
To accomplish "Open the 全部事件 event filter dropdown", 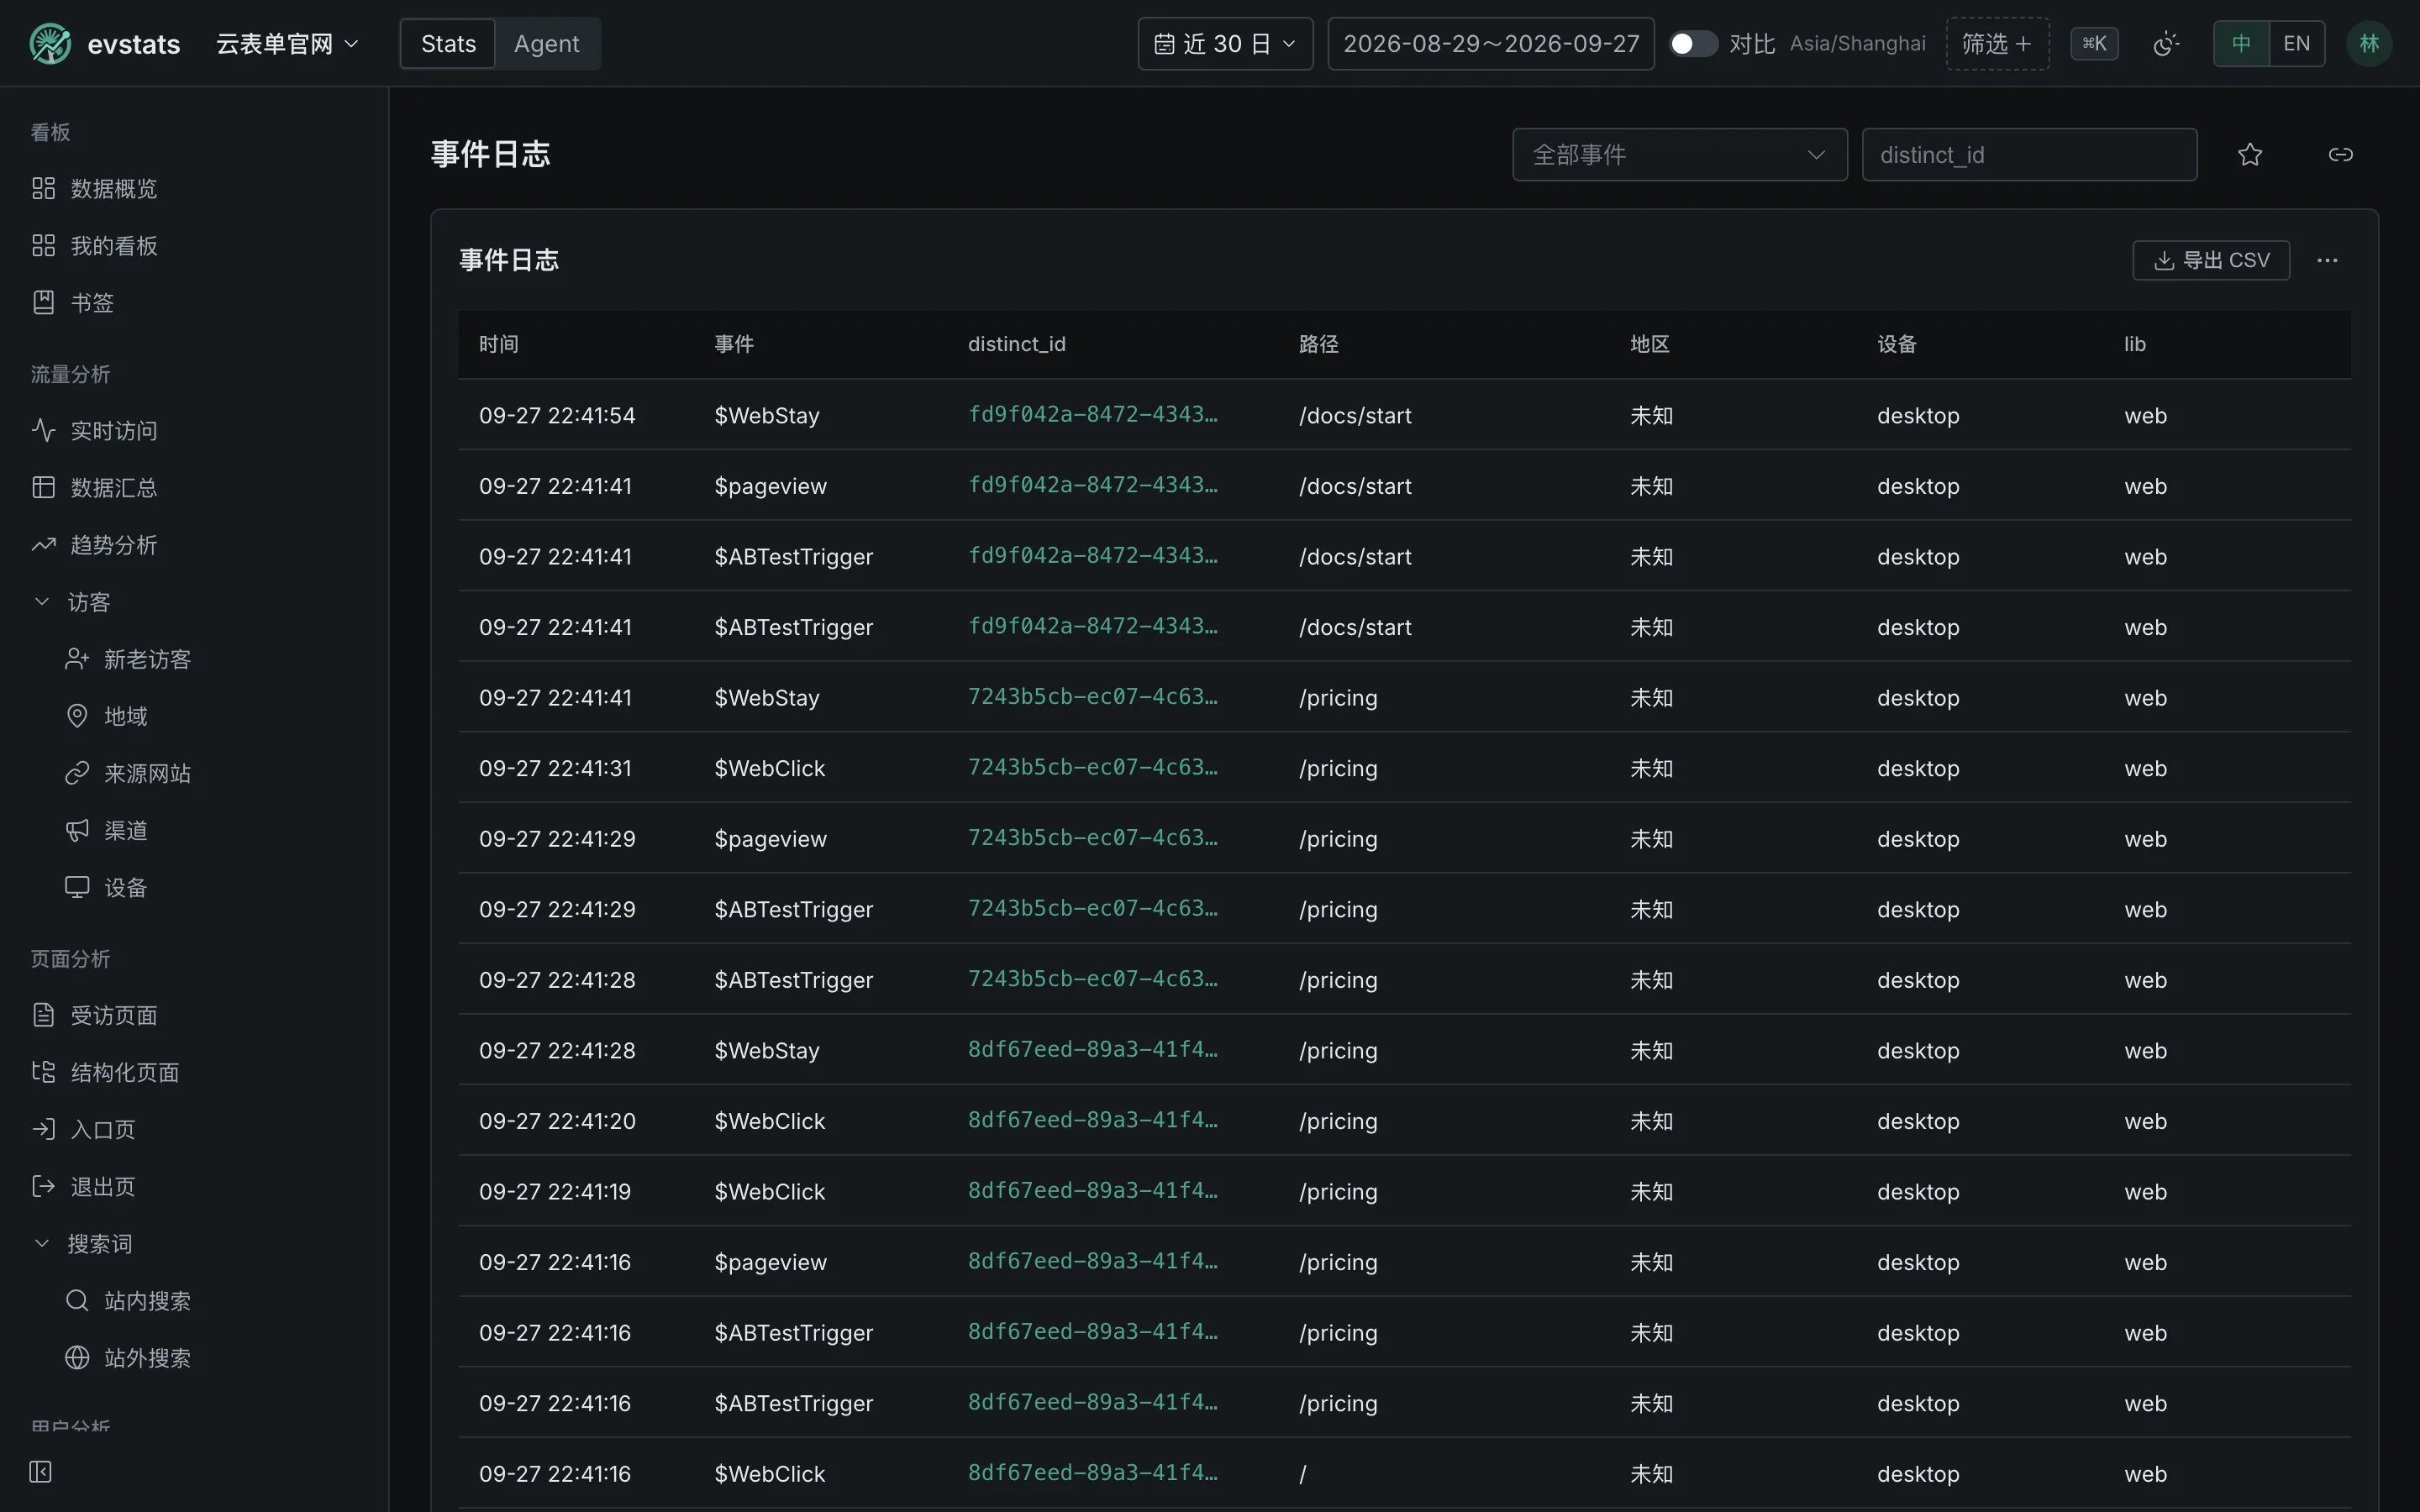I will [x=1679, y=155].
